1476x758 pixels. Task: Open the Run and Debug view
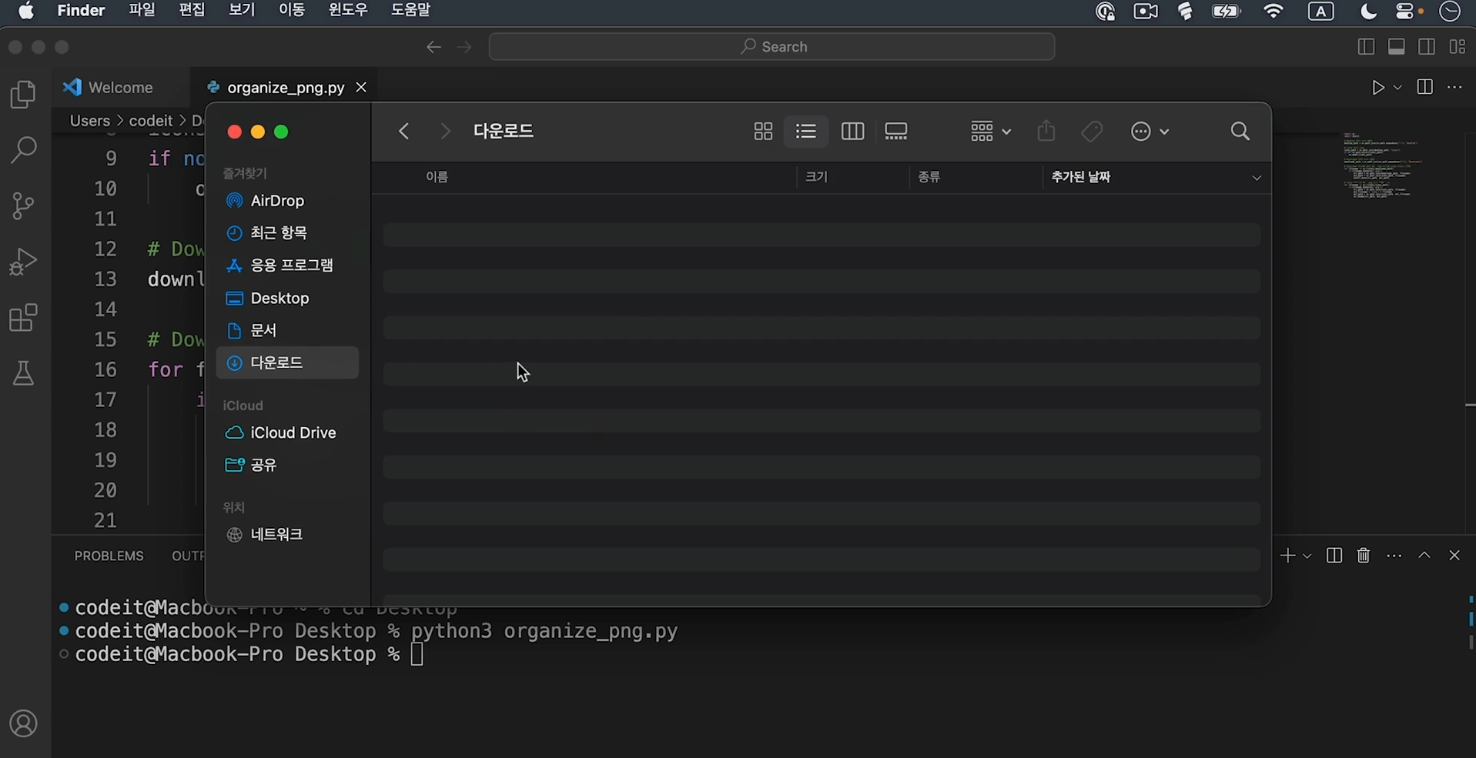click(23, 262)
